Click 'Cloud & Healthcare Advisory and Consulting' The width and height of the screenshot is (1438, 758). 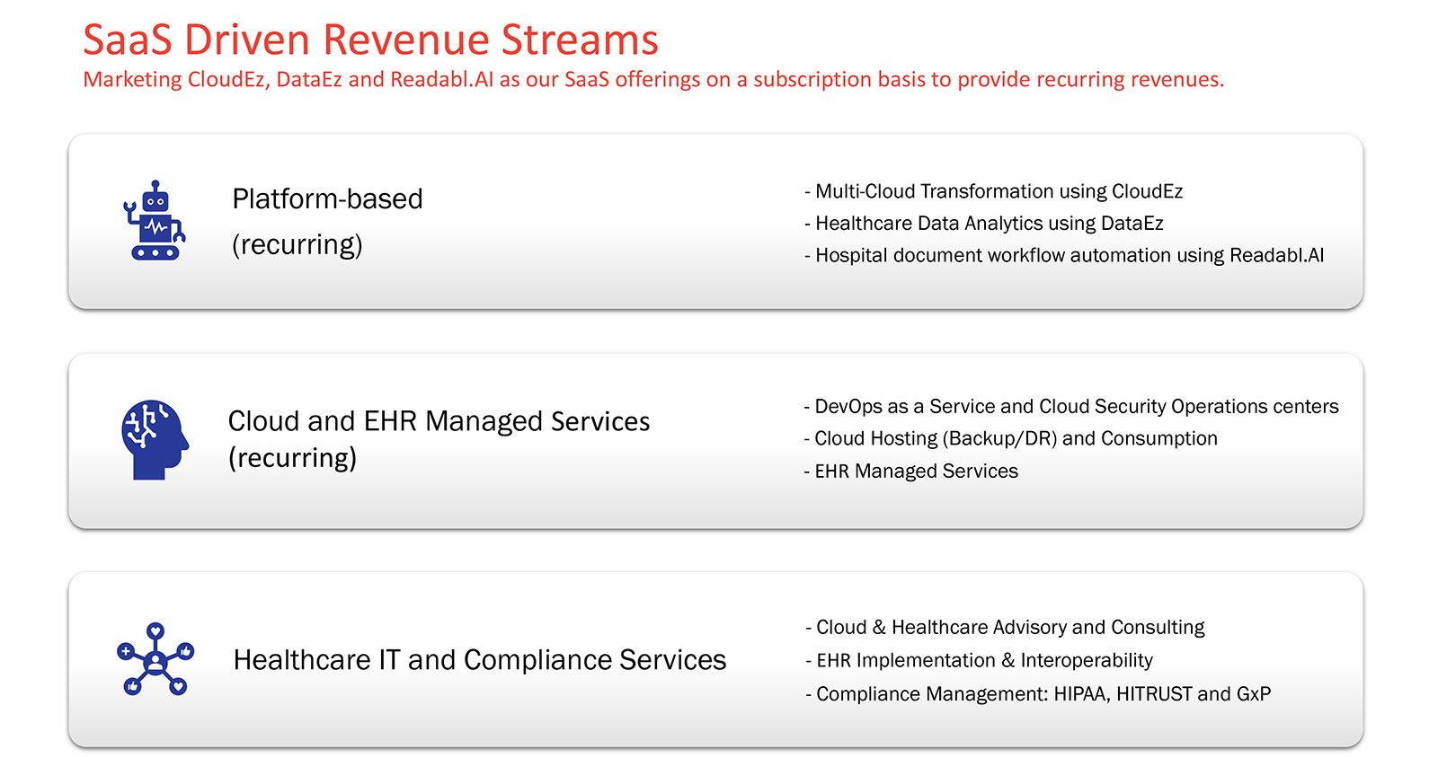1006,628
